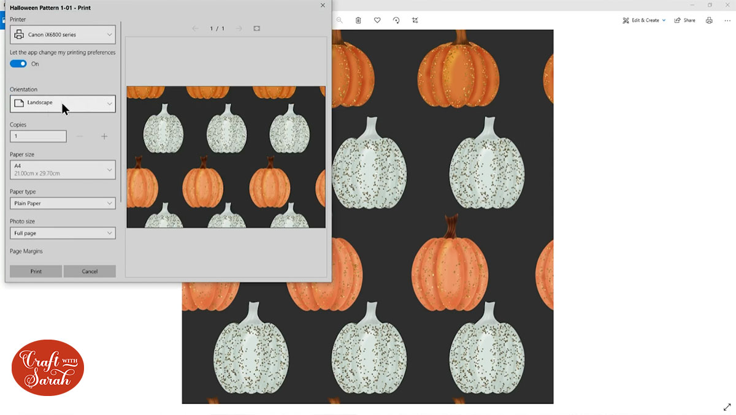Click the Page Margins label

tap(26, 251)
